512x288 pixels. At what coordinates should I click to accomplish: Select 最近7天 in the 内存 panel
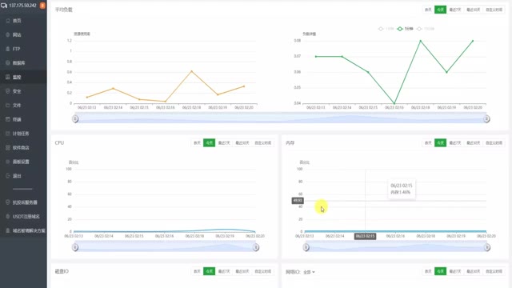point(455,143)
